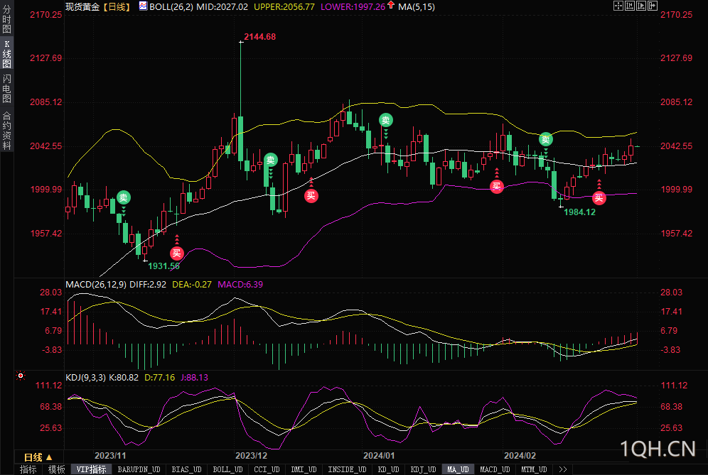Viewport: 708px width, 475px height.
Task: Click the LOWER:1997.26 value in header
Action: pyautogui.click(x=353, y=7)
